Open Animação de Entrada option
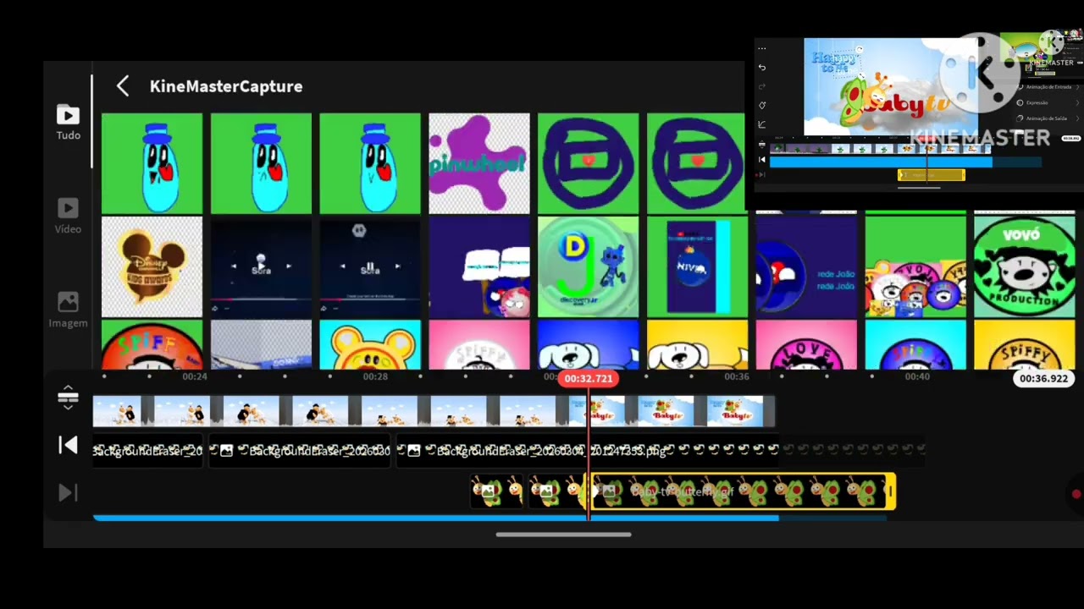This screenshot has height=609, width=1084. 1048,87
